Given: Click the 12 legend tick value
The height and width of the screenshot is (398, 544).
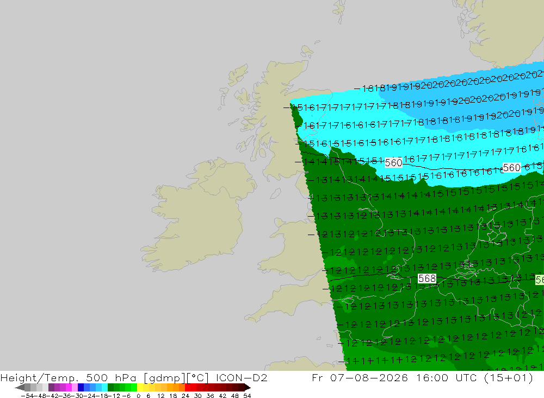Looking at the screenshot, I should pyautogui.click(x=161, y=396).
